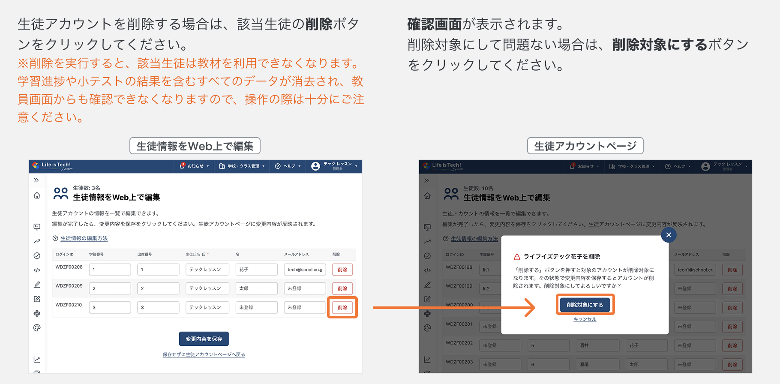This screenshot has width=780, height=384.
Task: Click the lit1 field for WDZF00198
Action: tap(490, 270)
